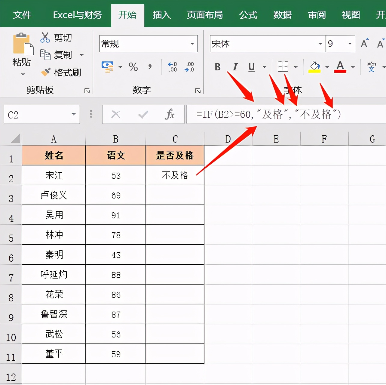Switch to the 插入 ribbon tab
The height and width of the screenshot is (385, 386).
coord(161,15)
